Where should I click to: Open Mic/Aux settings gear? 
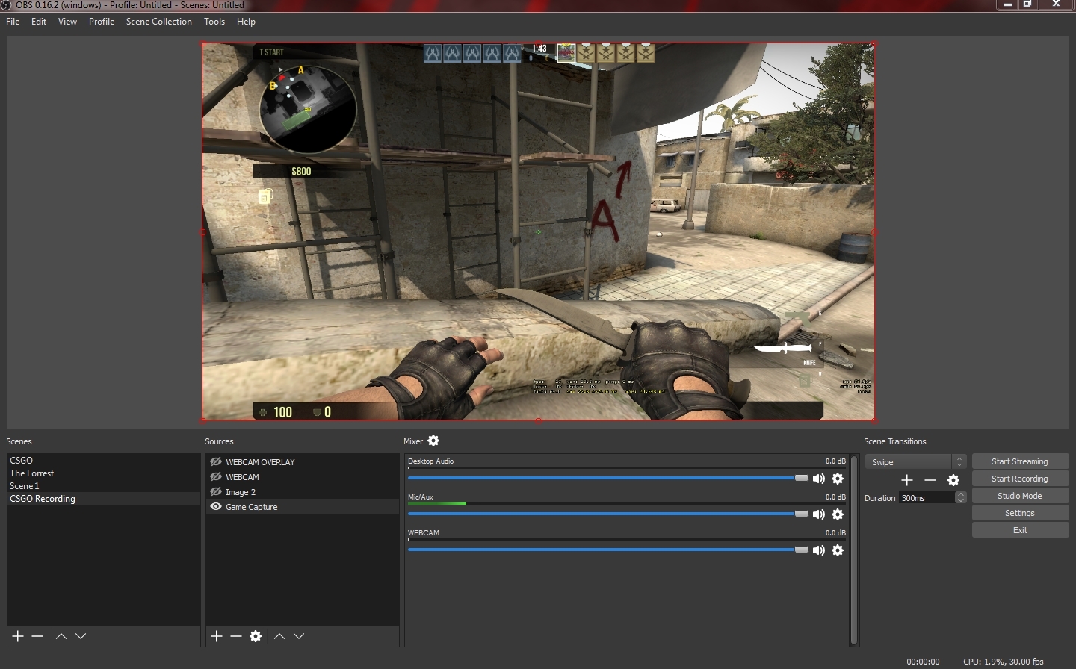point(838,514)
